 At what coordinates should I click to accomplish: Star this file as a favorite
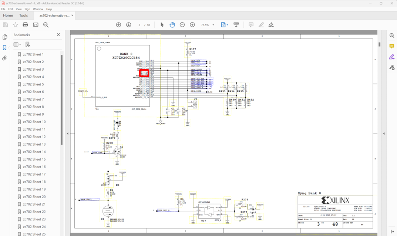point(15,25)
